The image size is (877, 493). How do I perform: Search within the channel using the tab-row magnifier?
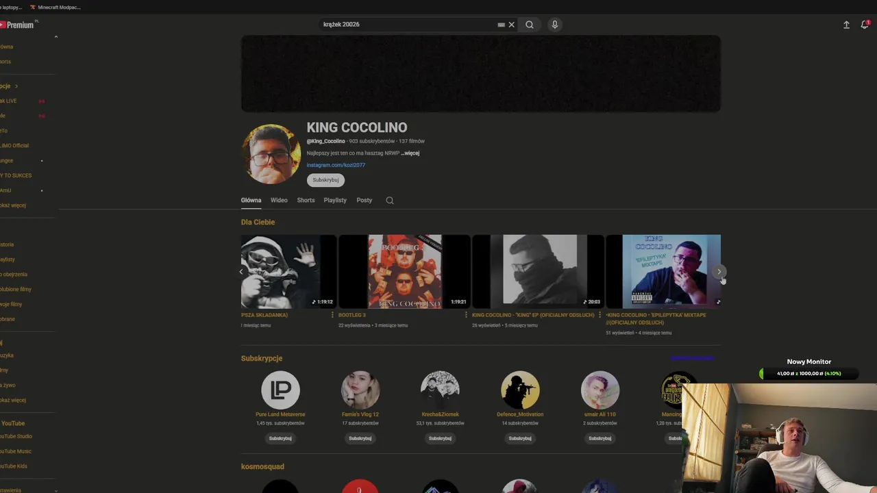point(390,201)
